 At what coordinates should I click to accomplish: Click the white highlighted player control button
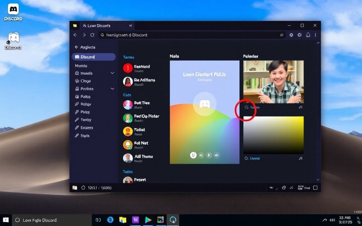pos(193,155)
